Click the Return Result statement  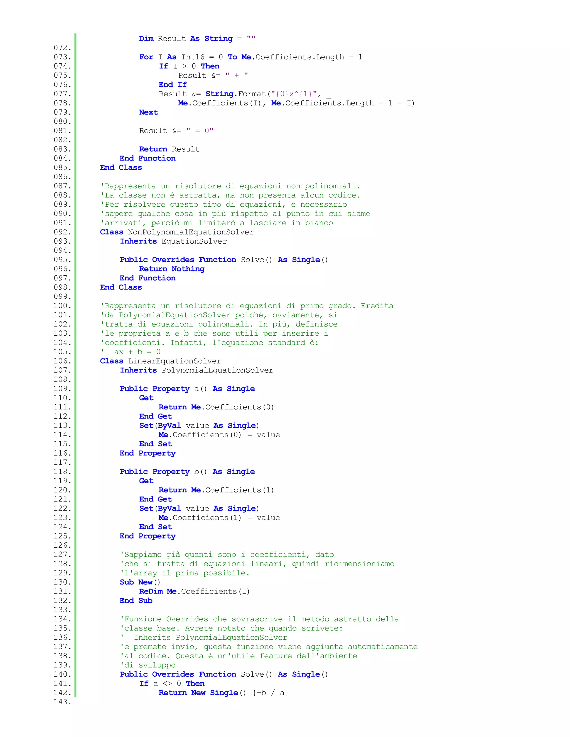tap(169, 149)
